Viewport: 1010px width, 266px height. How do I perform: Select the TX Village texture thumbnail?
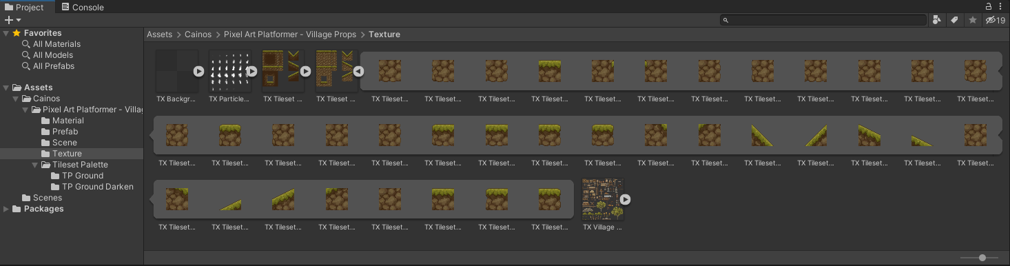click(x=603, y=199)
